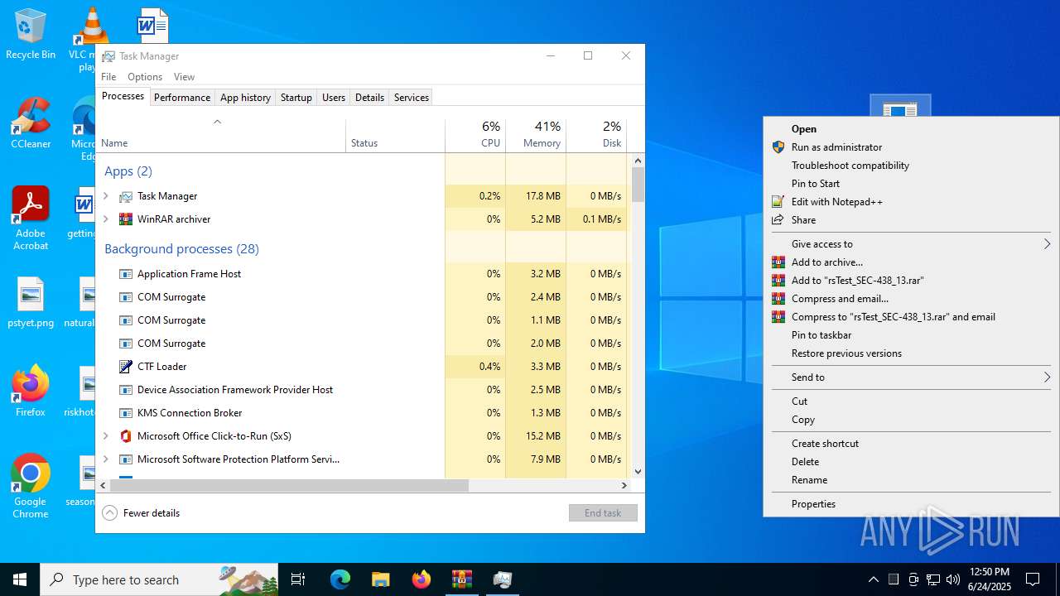Open the Windows Start button

point(20,579)
